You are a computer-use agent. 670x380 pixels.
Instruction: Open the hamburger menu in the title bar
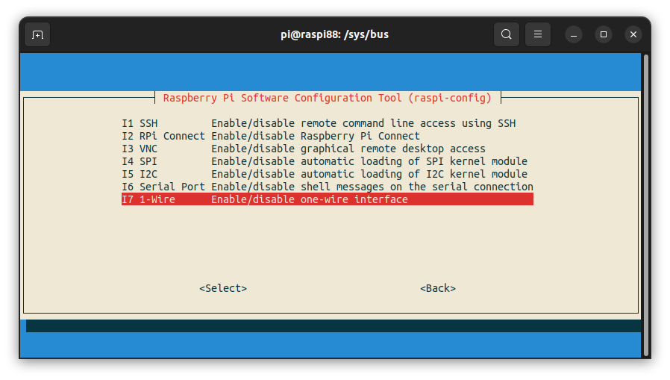(538, 34)
